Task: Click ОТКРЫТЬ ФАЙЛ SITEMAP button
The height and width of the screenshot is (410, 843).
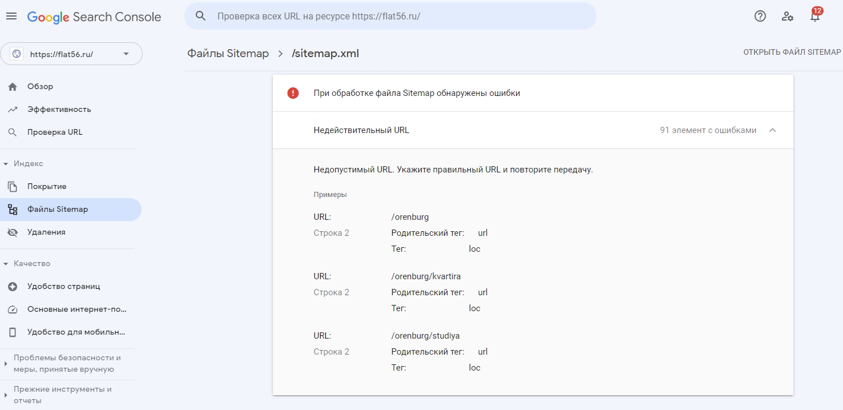Action: (792, 53)
